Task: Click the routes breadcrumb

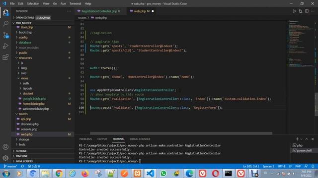Action: point(82,18)
